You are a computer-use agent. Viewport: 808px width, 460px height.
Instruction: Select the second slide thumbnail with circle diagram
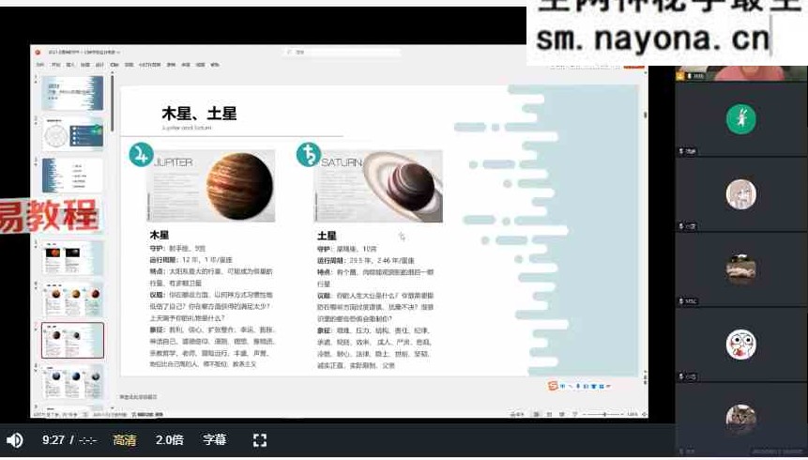pos(72,133)
